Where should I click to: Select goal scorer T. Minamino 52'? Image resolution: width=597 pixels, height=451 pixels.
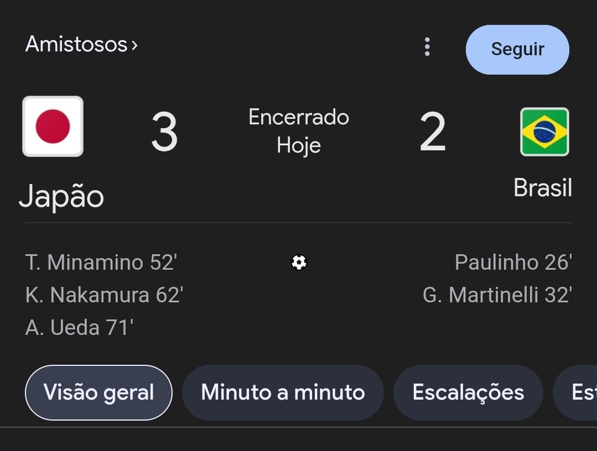pos(101,263)
